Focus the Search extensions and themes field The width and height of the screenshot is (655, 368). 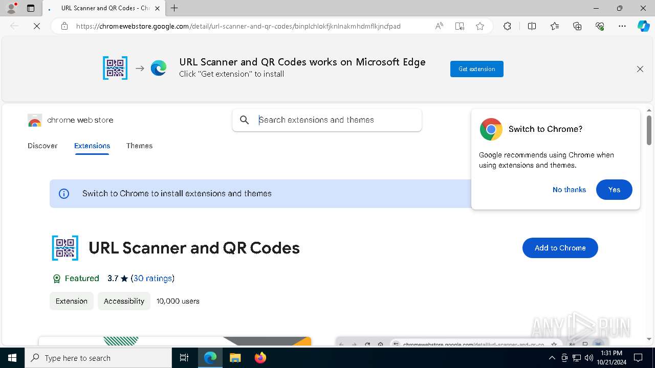[327, 120]
